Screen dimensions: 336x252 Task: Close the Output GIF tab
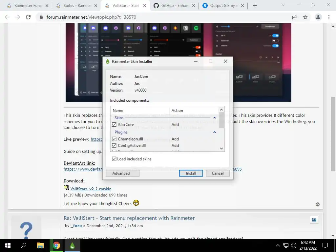coord(242,6)
